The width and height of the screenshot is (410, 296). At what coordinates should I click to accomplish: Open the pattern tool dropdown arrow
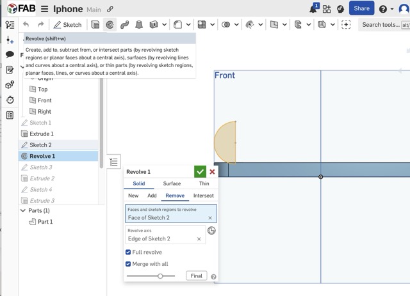pos(212,25)
